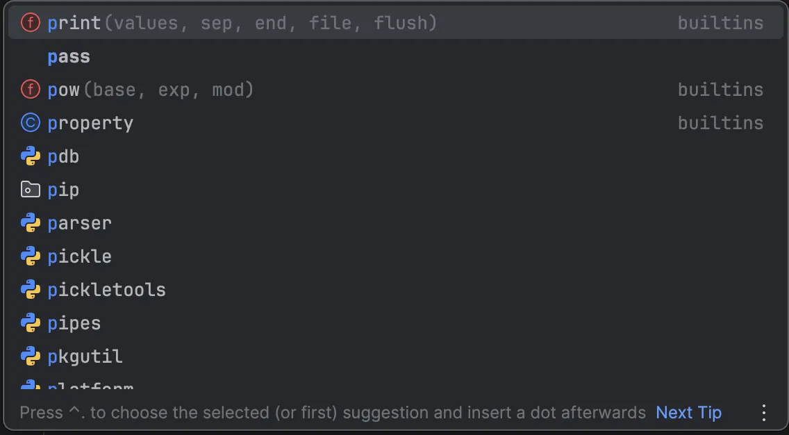Select the pkgutil completion entry
Image resolution: width=789 pixels, height=435 pixels.
(84, 356)
